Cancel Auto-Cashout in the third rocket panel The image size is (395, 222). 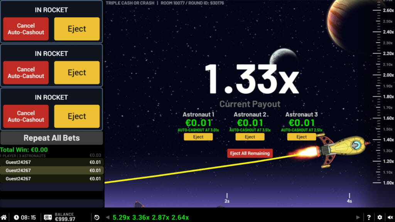point(26,116)
